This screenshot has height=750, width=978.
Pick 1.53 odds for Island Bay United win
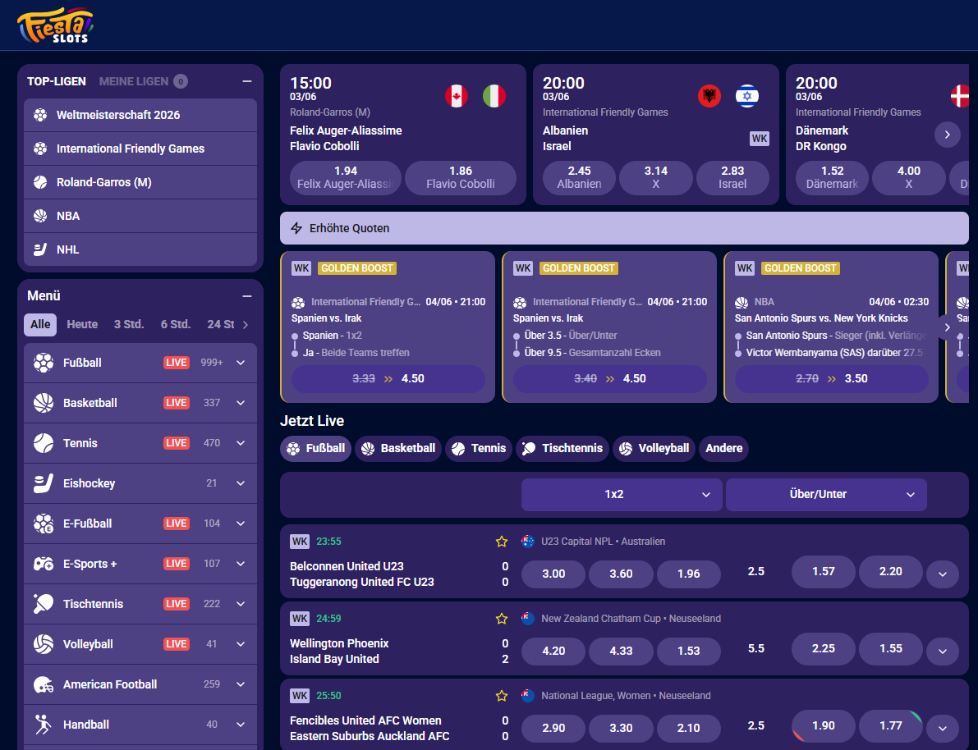pos(689,651)
